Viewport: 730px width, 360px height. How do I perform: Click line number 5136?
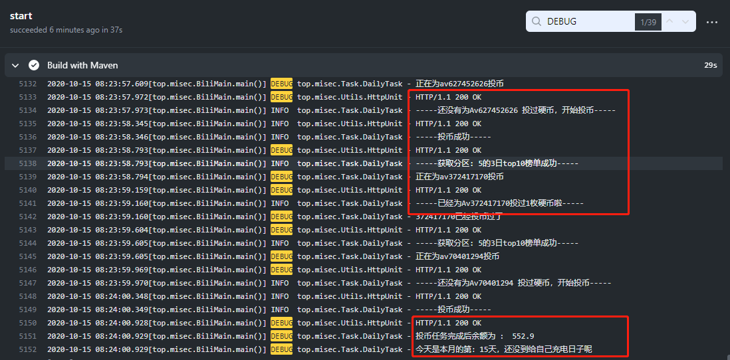27,137
